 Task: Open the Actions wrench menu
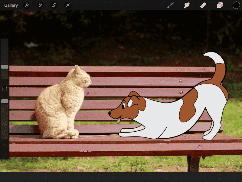pos(27,5)
